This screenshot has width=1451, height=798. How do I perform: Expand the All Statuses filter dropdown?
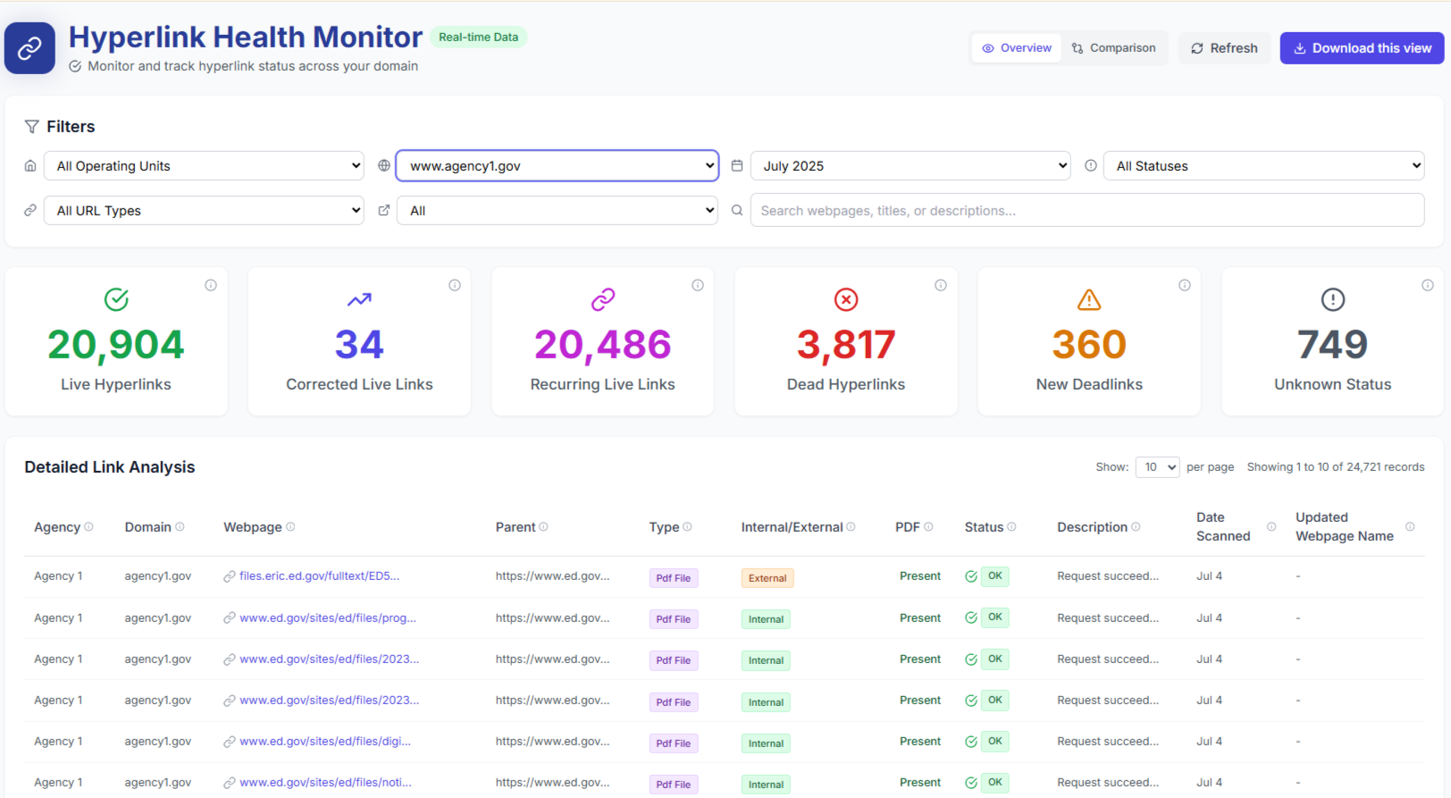tap(1263, 166)
